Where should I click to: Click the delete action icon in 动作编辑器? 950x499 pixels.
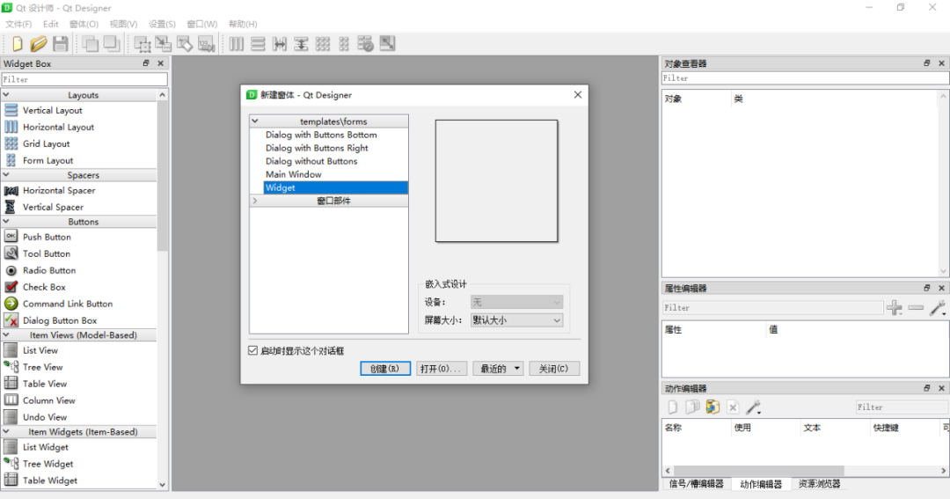(733, 407)
